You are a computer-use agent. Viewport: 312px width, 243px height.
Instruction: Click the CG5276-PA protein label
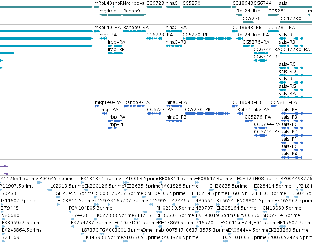pos(258,117)
